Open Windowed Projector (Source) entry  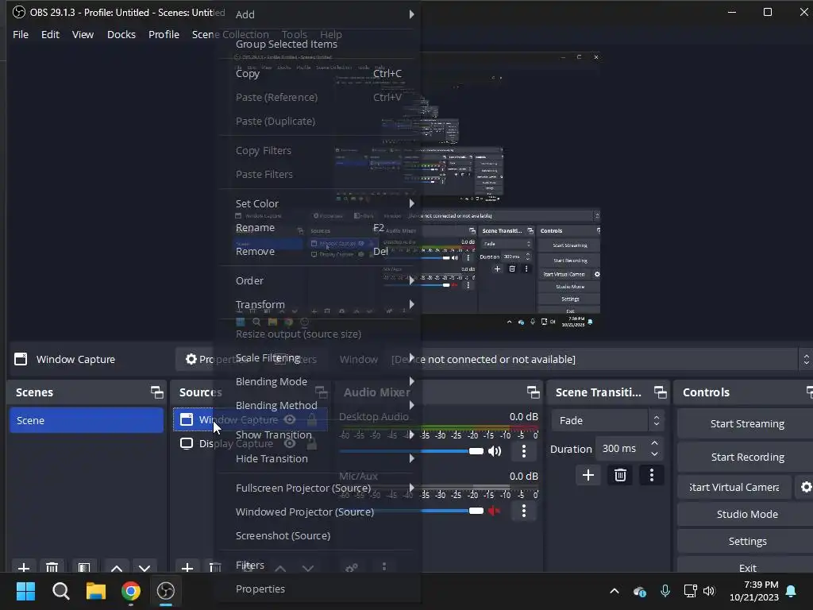coord(318,512)
